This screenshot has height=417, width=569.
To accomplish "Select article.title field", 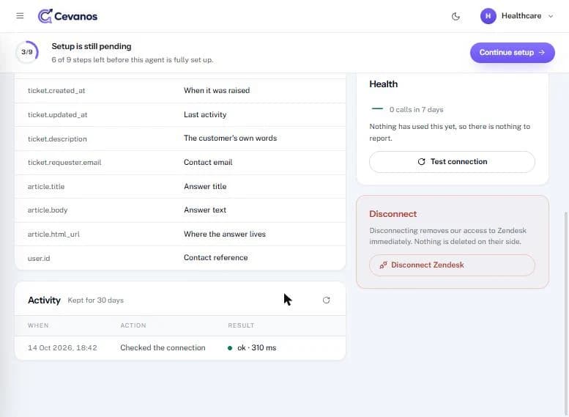I will point(46,186).
